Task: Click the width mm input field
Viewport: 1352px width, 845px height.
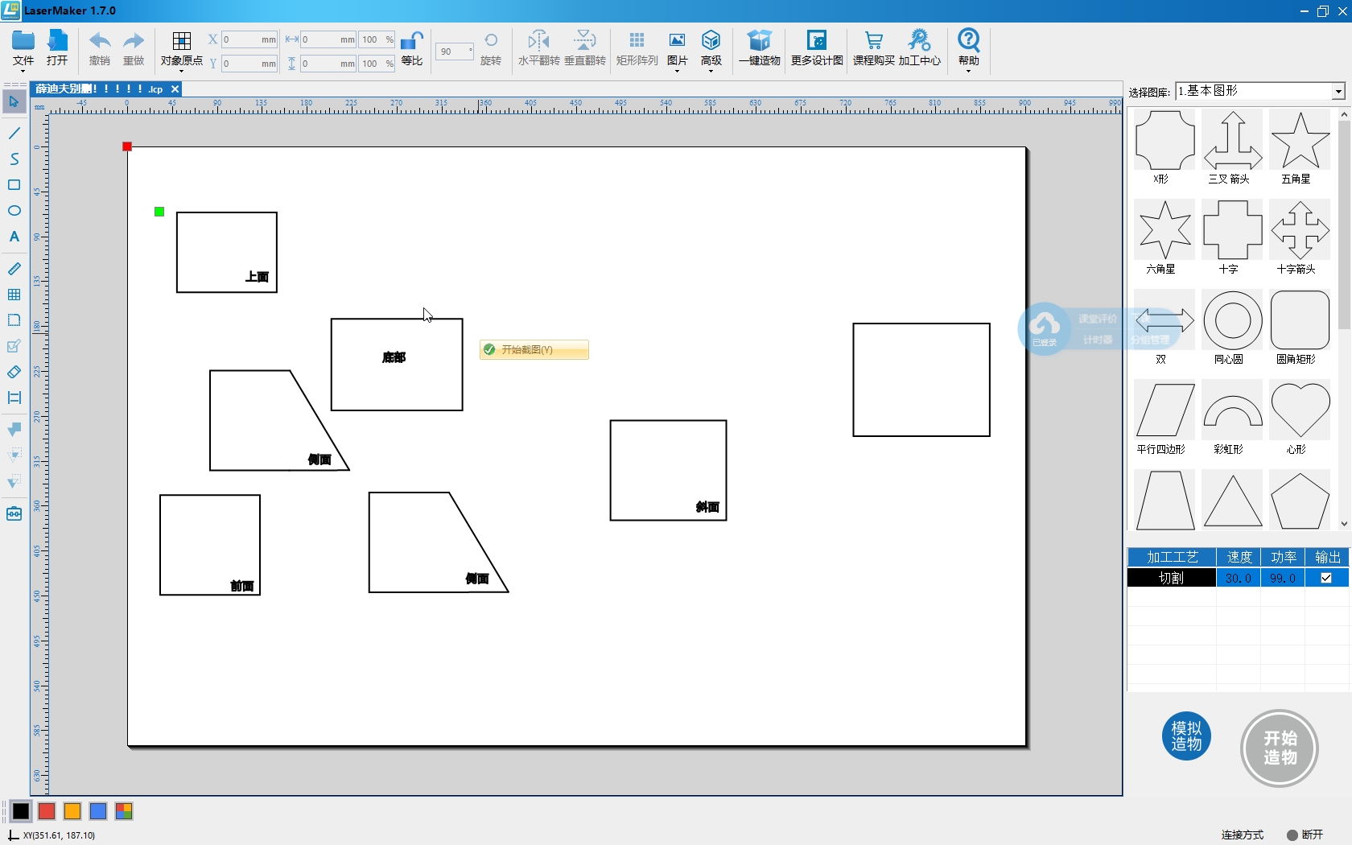Action: pos(328,39)
